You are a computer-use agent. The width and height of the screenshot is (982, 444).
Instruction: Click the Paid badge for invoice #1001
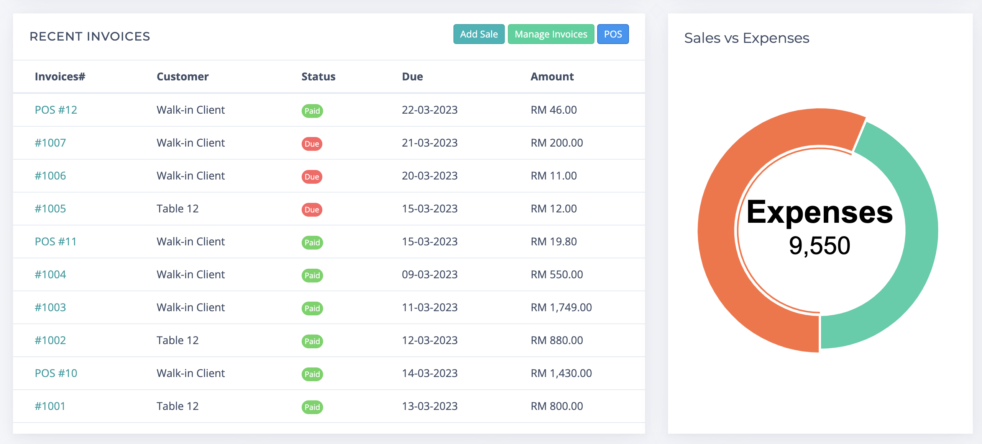coord(312,407)
